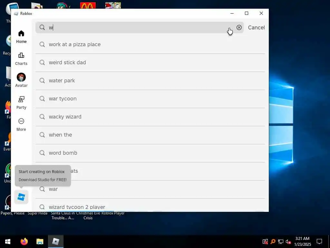Screen dimensions: 330x248
Task: Open File Explorer from the taskbar
Action: pyautogui.click(x=40, y=242)
